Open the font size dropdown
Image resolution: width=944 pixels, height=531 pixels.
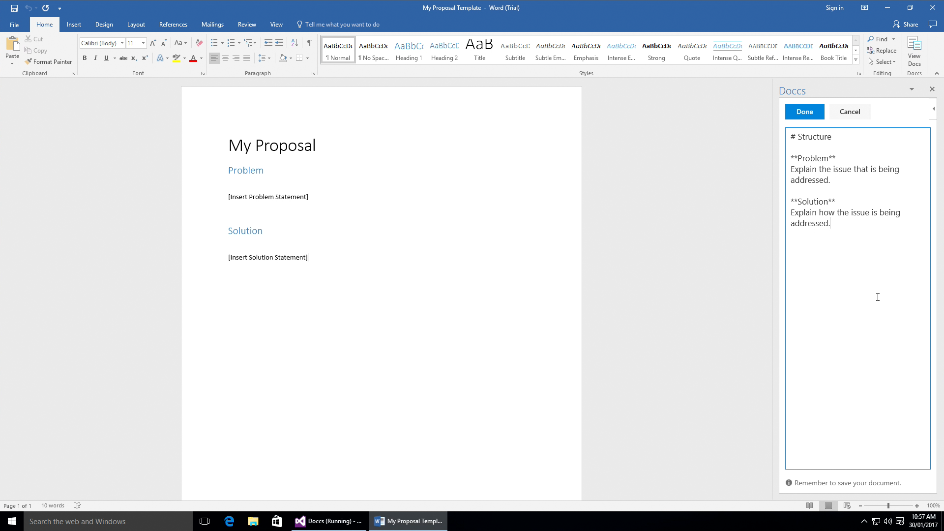pos(143,43)
